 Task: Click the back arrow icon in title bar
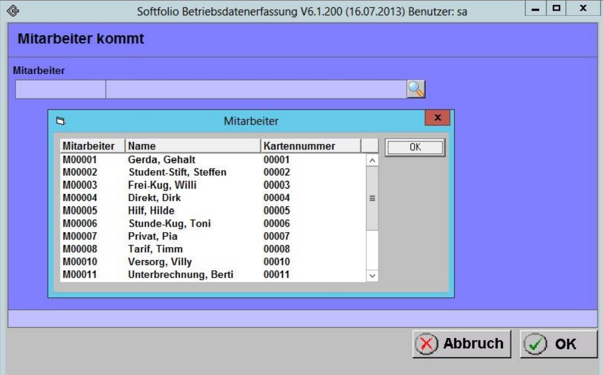click(13, 11)
